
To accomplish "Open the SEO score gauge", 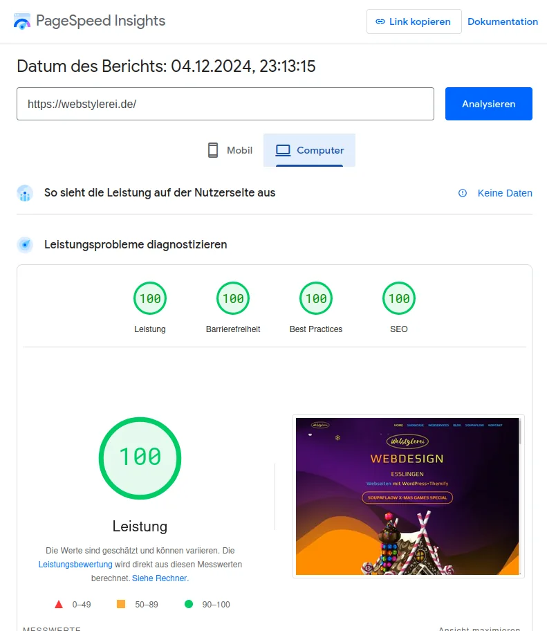I will (x=399, y=298).
